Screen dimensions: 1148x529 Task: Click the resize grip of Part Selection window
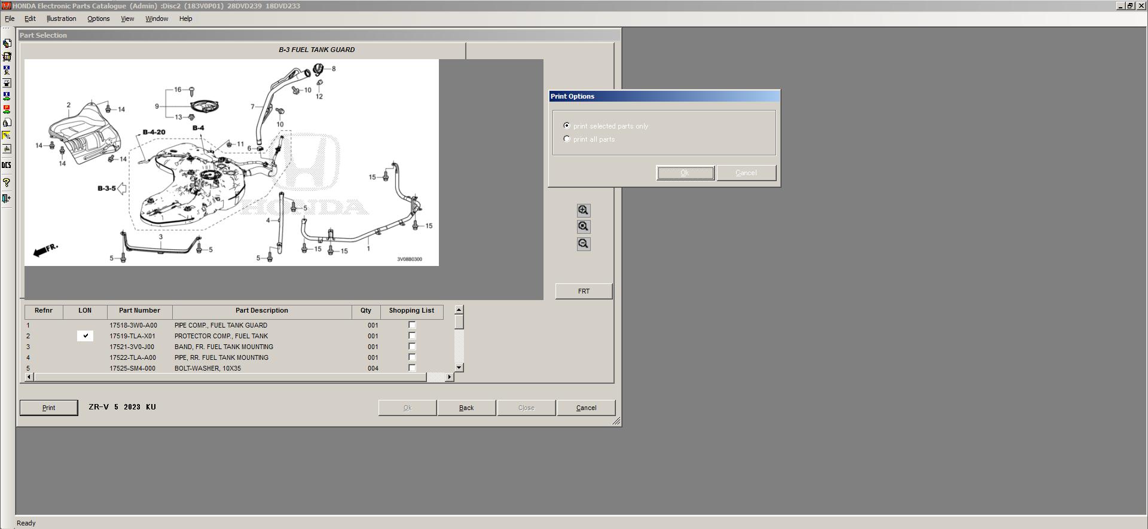(616, 421)
